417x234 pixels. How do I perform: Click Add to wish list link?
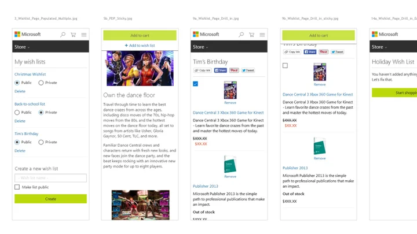pyautogui.click(x=140, y=46)
